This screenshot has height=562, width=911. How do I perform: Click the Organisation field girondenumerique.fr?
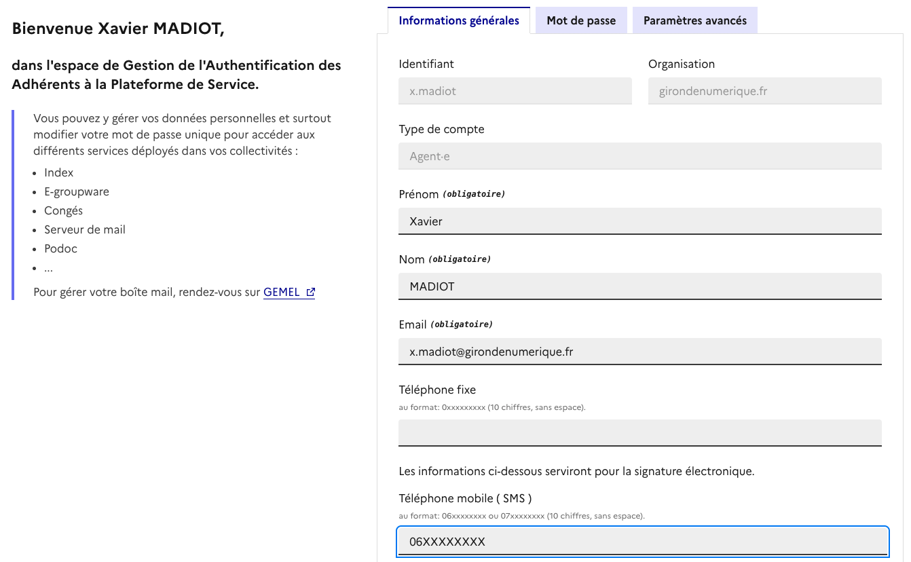coord(765,91)
